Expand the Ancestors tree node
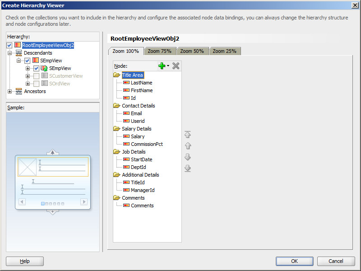The height and width of the screenshot is (271, 361). [9, 91]
